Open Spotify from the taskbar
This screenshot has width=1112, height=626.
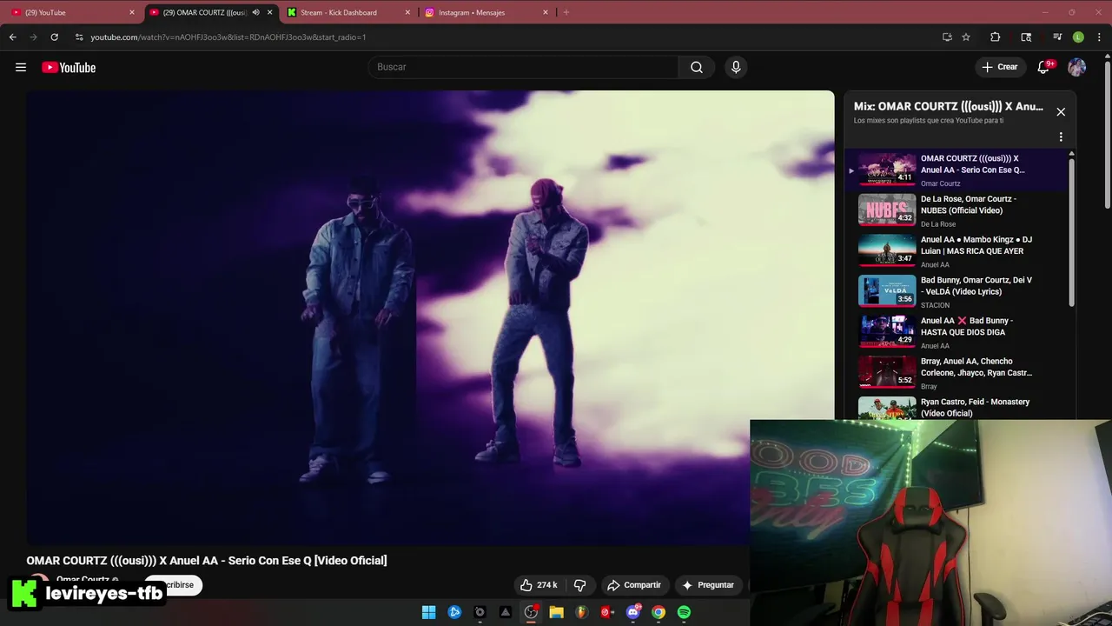(684, 612)
